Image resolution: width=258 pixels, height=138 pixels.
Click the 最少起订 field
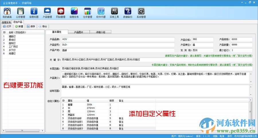coord(242,50)
